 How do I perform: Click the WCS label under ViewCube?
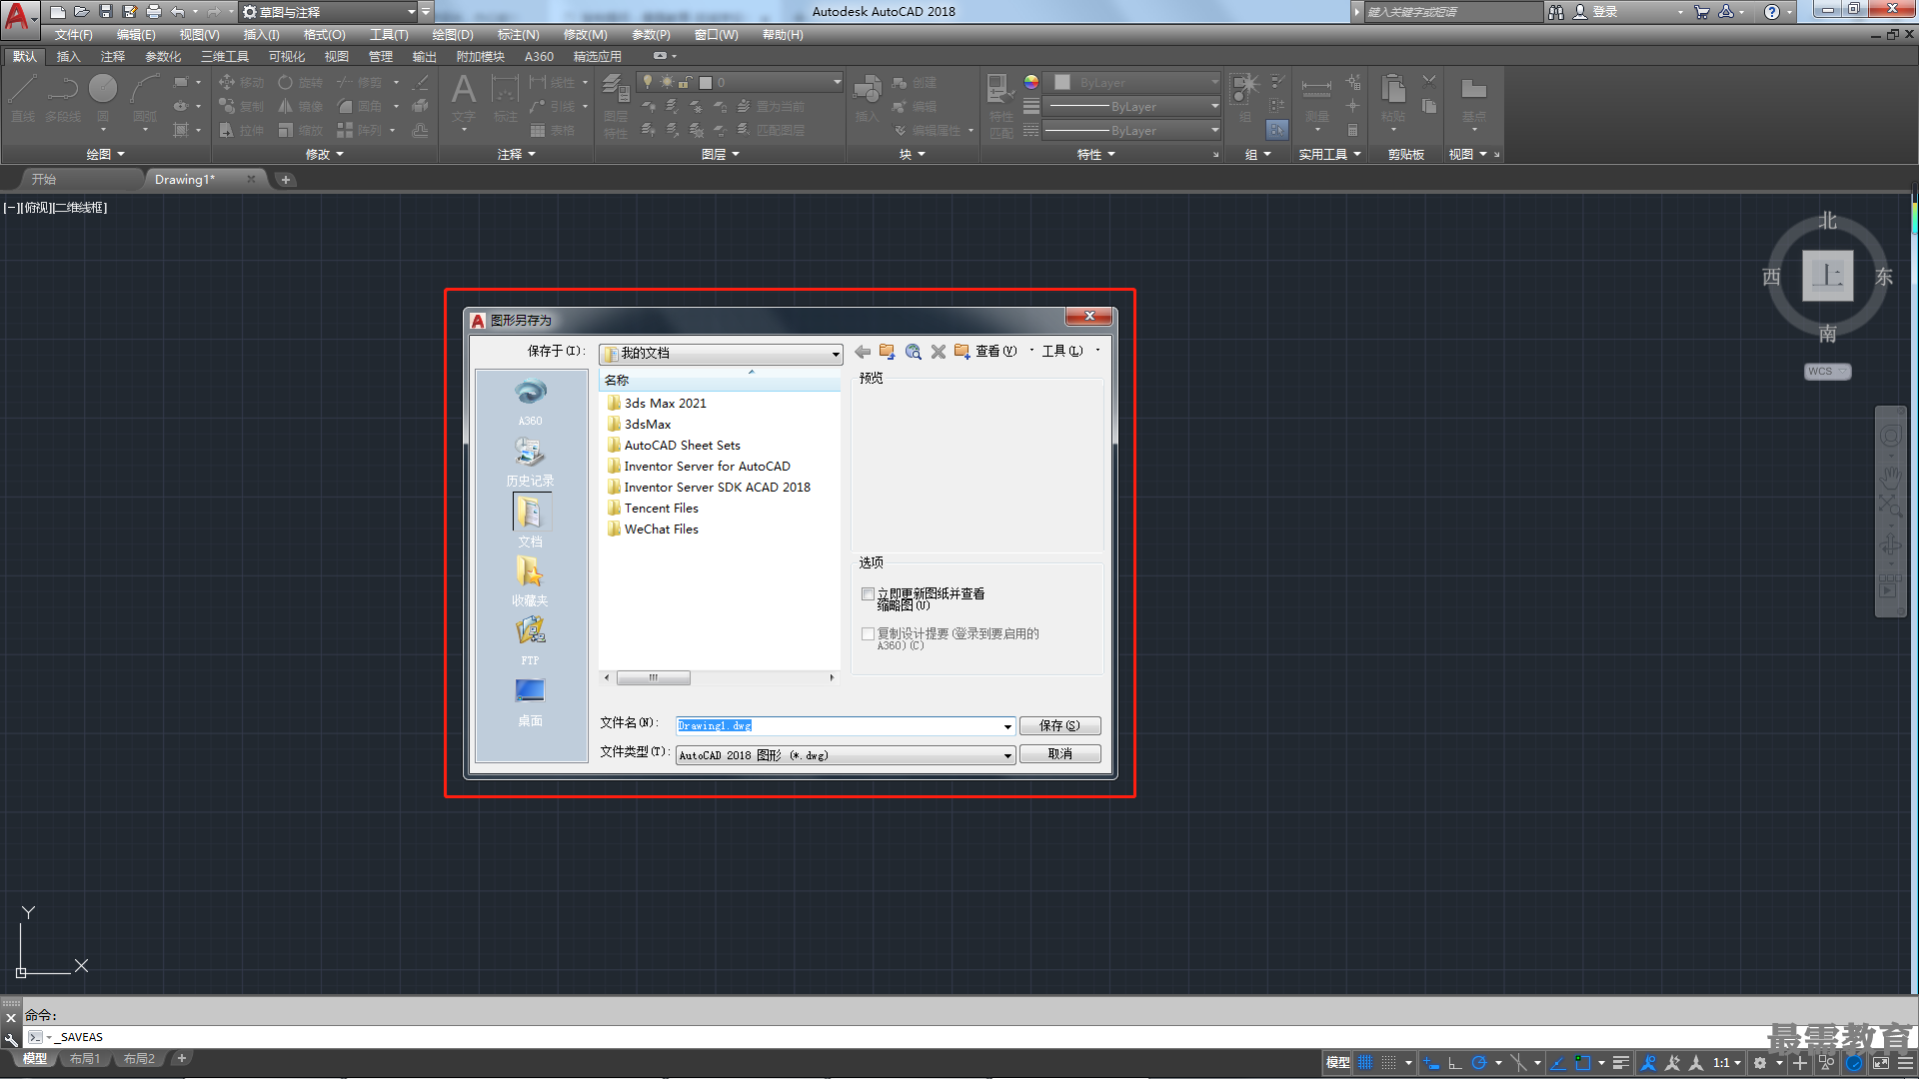pos(1827,372)
